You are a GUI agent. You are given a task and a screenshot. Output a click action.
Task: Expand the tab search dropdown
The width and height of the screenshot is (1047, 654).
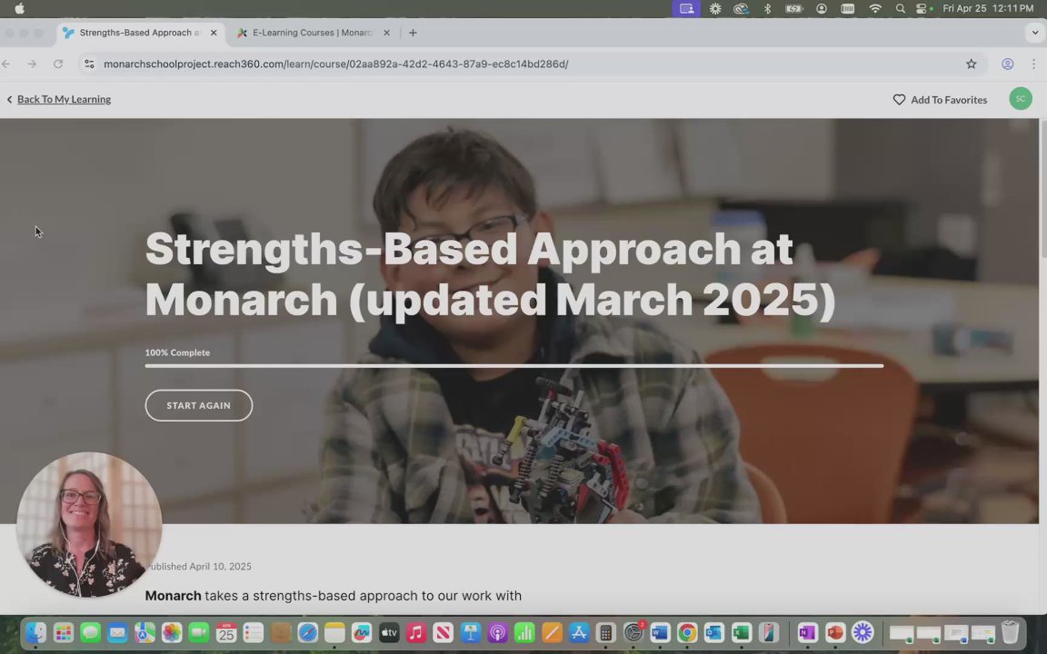coord(1035,33)
